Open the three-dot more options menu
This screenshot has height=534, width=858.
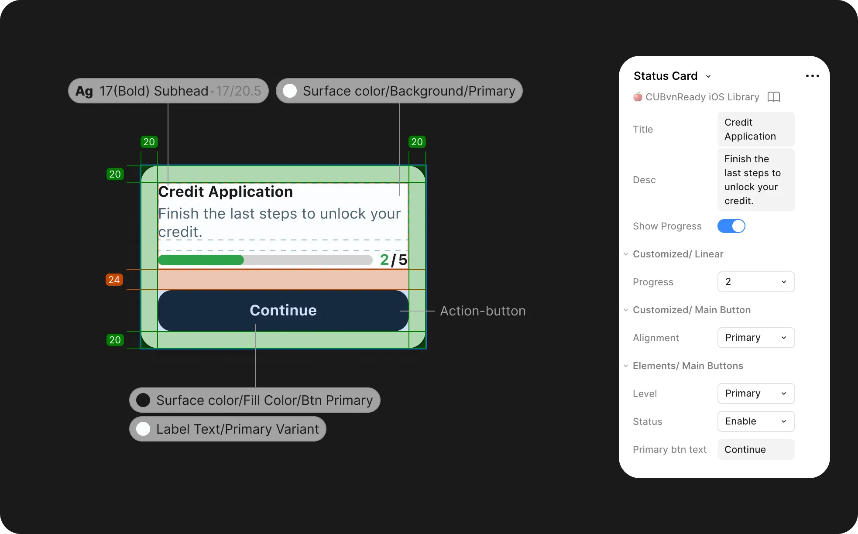pos(812,76)
